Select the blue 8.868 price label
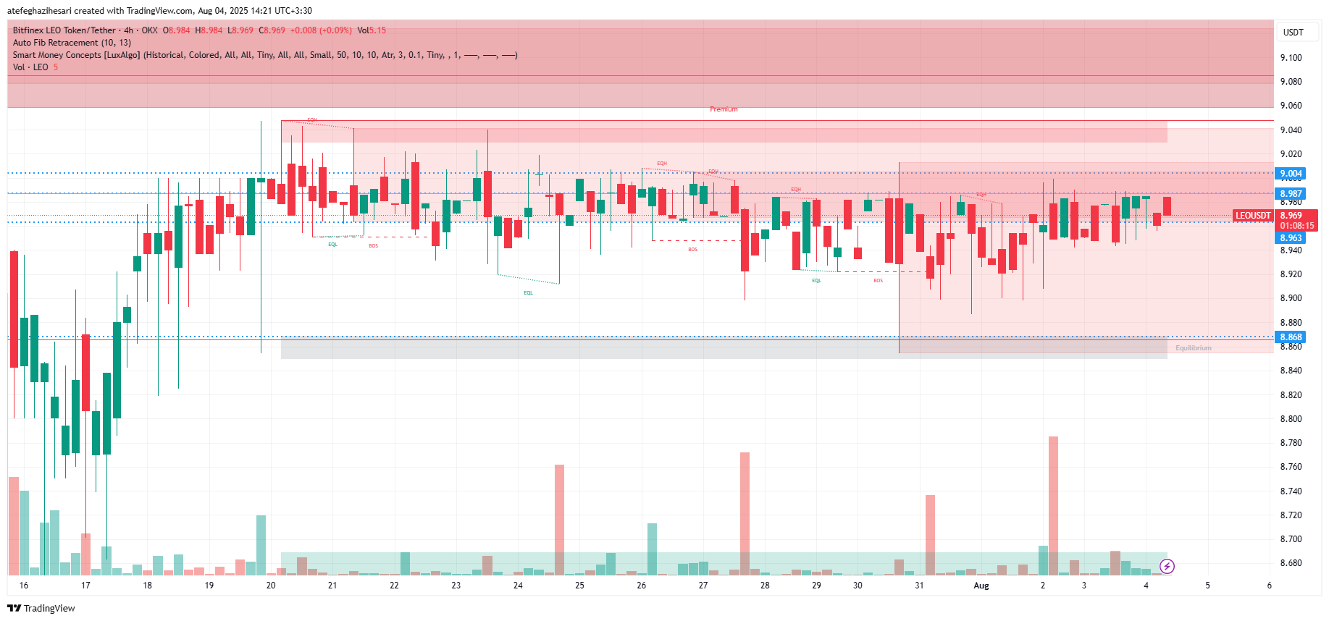 point(1290,337)
